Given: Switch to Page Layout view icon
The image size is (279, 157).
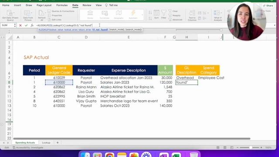Looking at the screenshot, I should (225, 147).
